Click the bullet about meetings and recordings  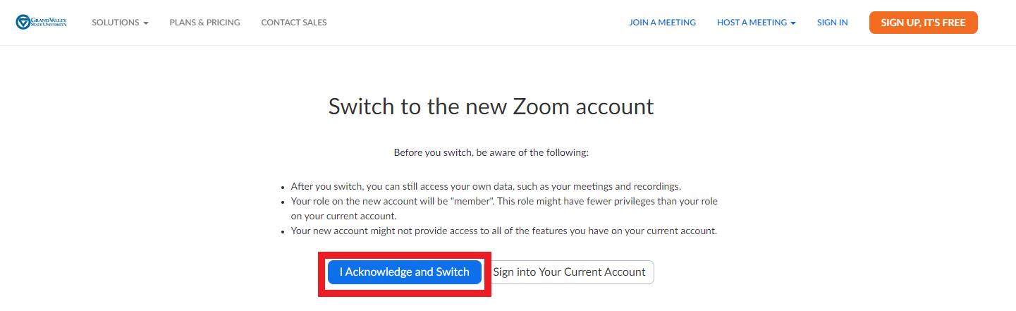pos(486,187)
